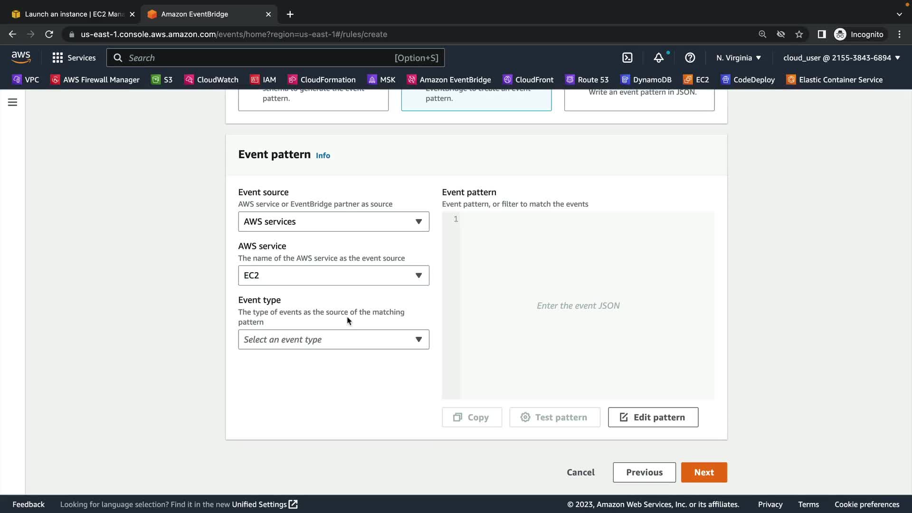
Task: Click the notifications bell icon
Action: (x=658, y=58)
